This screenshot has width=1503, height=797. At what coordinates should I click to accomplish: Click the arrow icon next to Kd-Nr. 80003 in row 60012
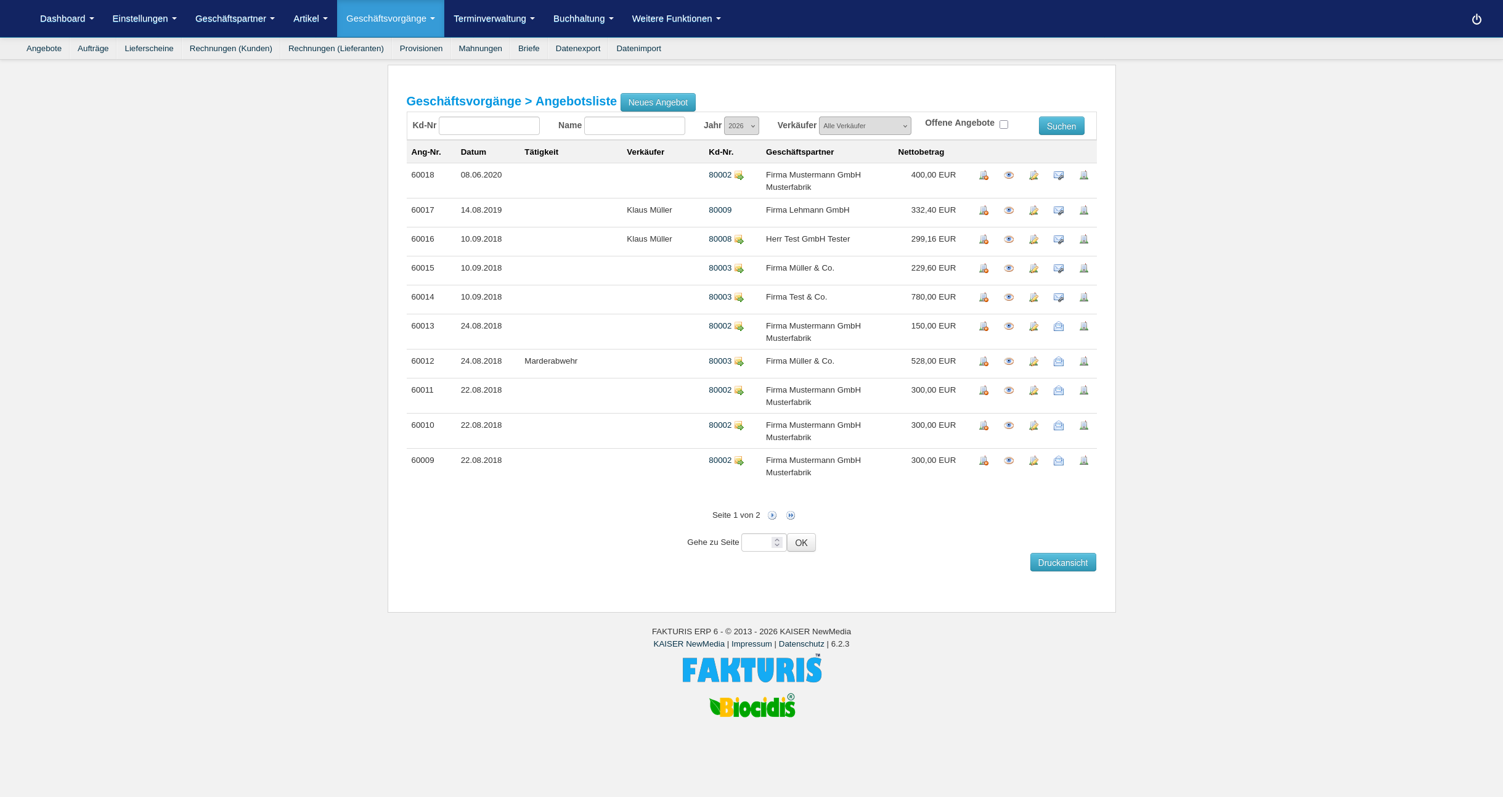[739, 362]
